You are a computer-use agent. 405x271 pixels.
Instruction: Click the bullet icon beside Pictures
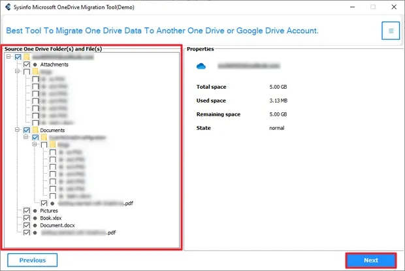(35, 210)
